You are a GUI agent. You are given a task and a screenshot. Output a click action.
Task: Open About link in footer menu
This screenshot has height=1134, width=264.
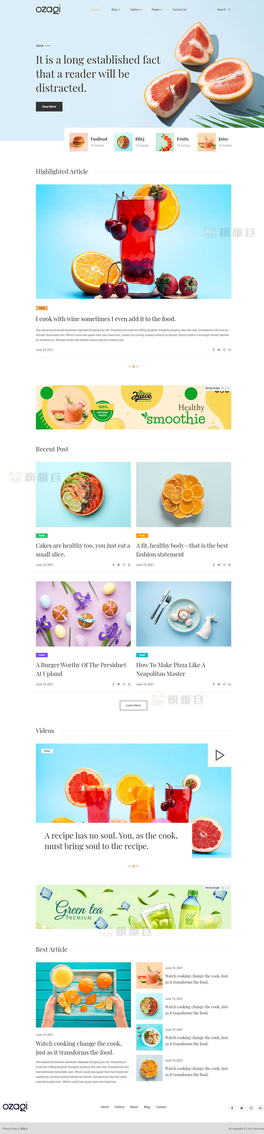point(134,1107)
